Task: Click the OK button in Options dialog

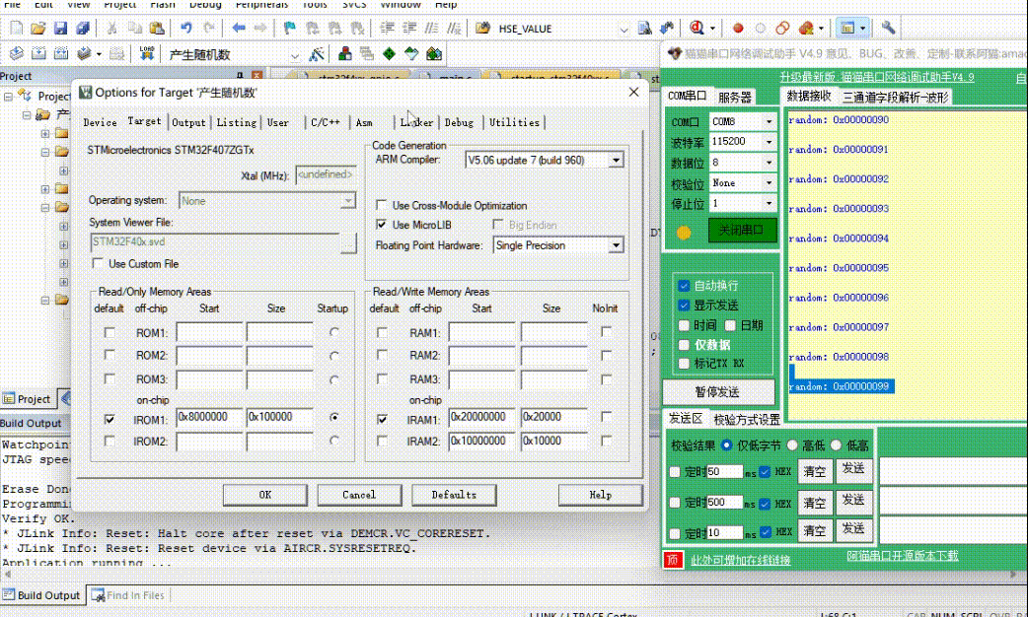Action: [x=264, y=495]
